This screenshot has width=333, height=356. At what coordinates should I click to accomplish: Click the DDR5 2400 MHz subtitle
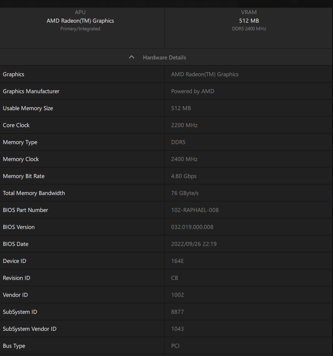pyautogui.click(x=249, y=29)
